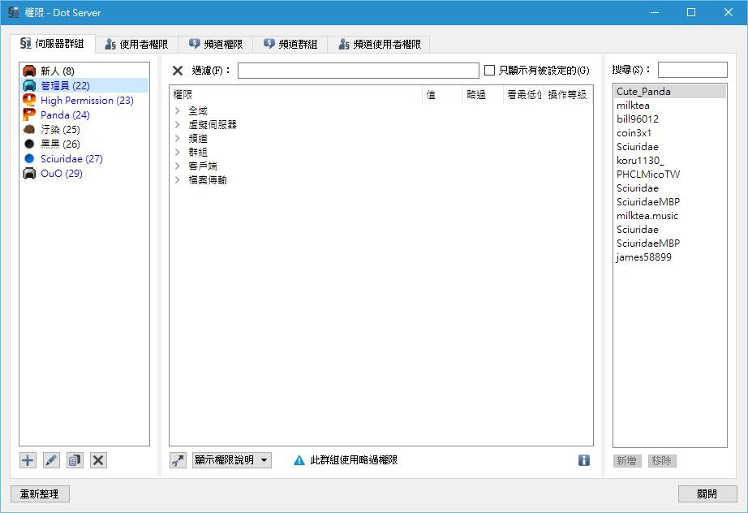The height and width of the screenshot is (513, 748).
Task: Open the 頻道群組 tab
Action: 290,45
